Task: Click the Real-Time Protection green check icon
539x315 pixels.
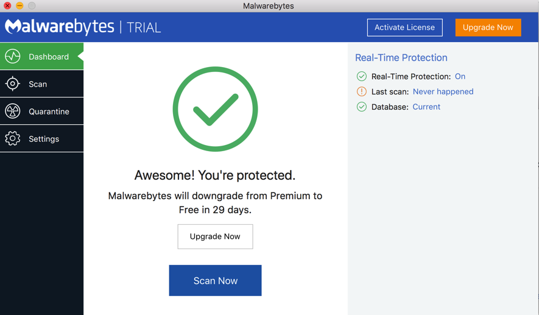Action: pyautogui.click(x=362, y=76)
